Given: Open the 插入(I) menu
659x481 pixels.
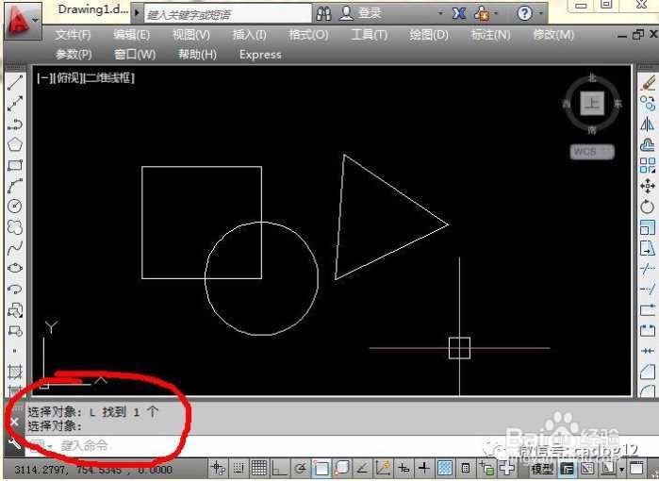Looking at the screenshot, I should 249,35.
